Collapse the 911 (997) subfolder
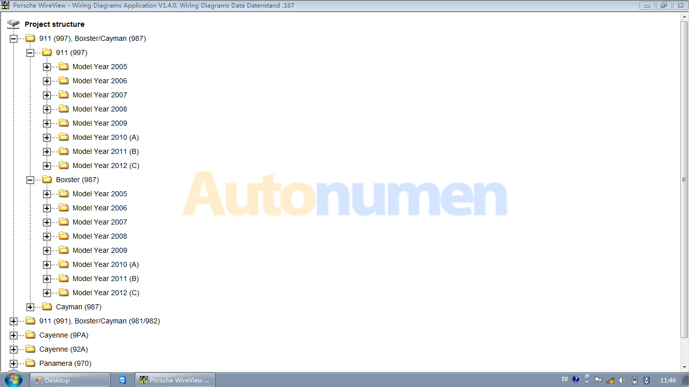Screen dimensions: 689x387 (30, 52)
